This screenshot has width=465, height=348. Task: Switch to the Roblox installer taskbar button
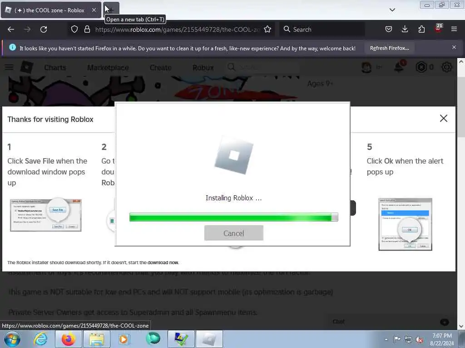(x=209, y=339)
